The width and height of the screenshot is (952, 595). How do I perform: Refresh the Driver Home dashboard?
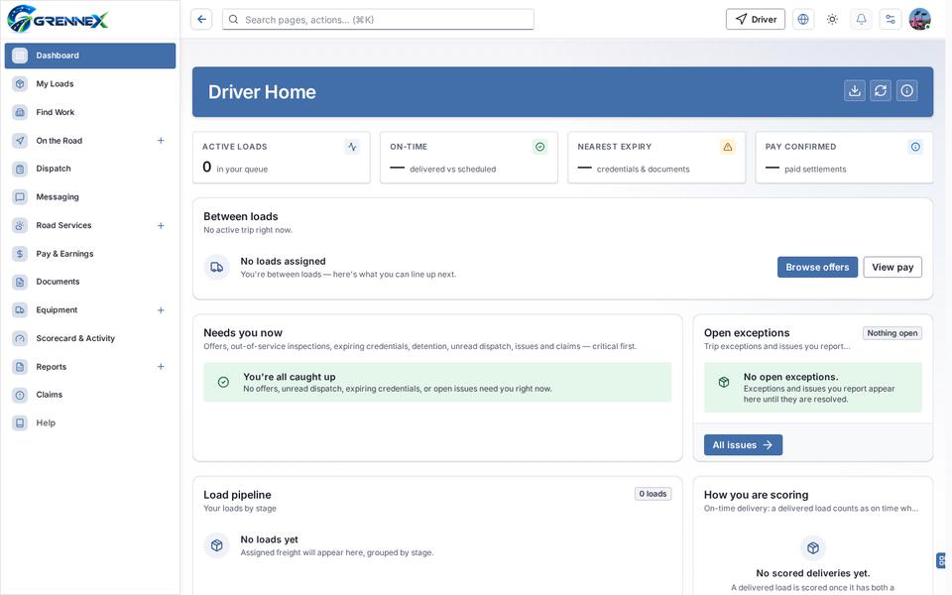[881, 91]
